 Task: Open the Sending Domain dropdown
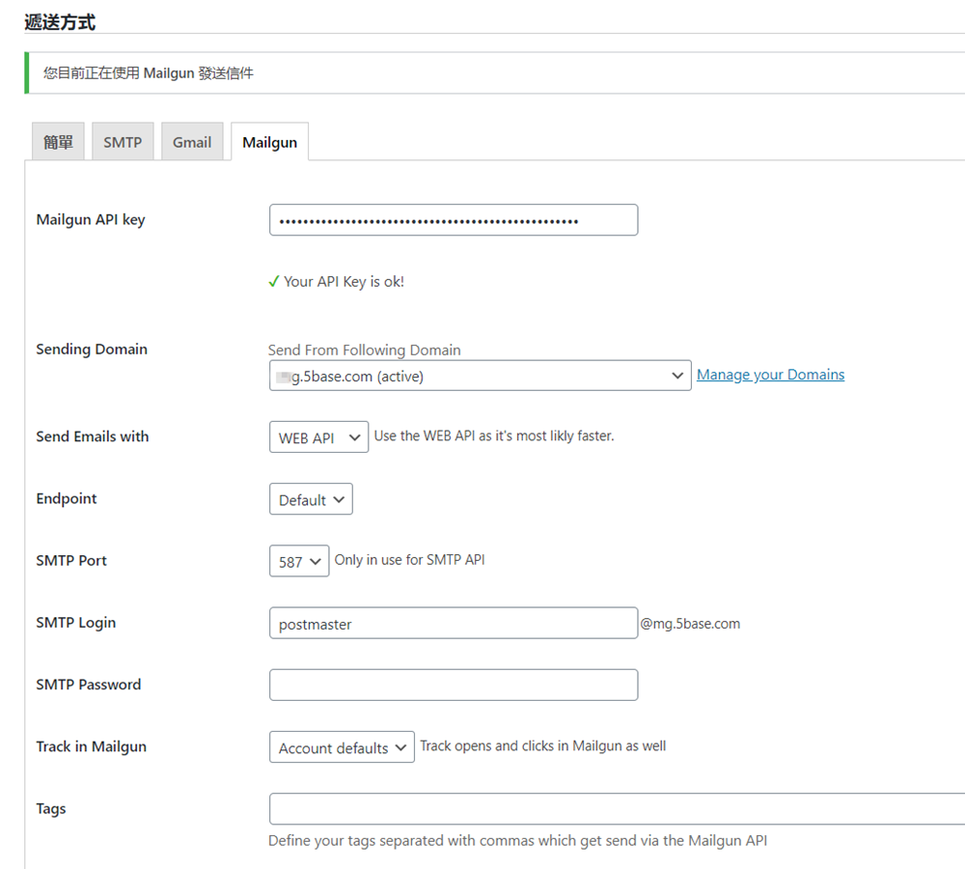480,376
